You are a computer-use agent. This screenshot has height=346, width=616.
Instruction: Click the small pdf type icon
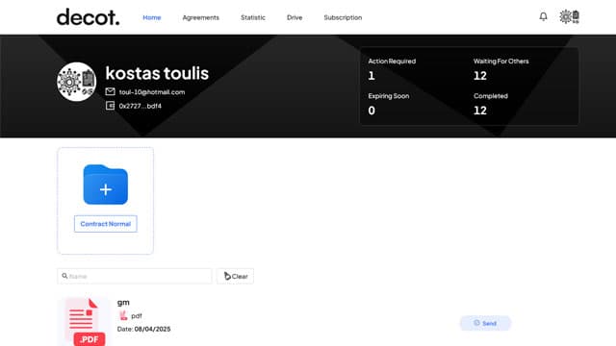[123, 315]
